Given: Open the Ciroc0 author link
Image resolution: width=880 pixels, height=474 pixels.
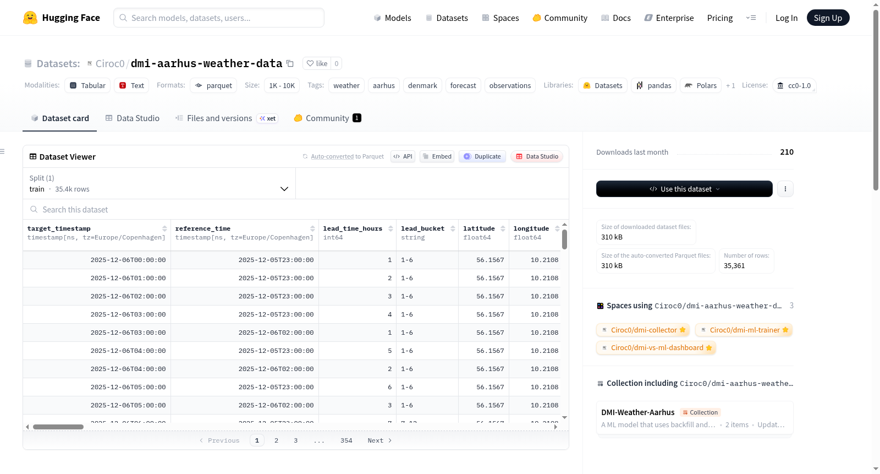Looking at the screenshot, I should point(110,64).
